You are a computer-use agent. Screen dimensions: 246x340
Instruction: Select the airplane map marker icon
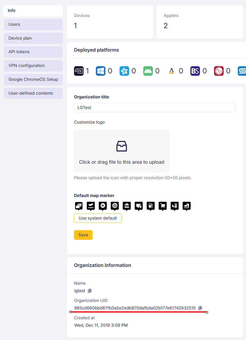click(x=91, y=206)
